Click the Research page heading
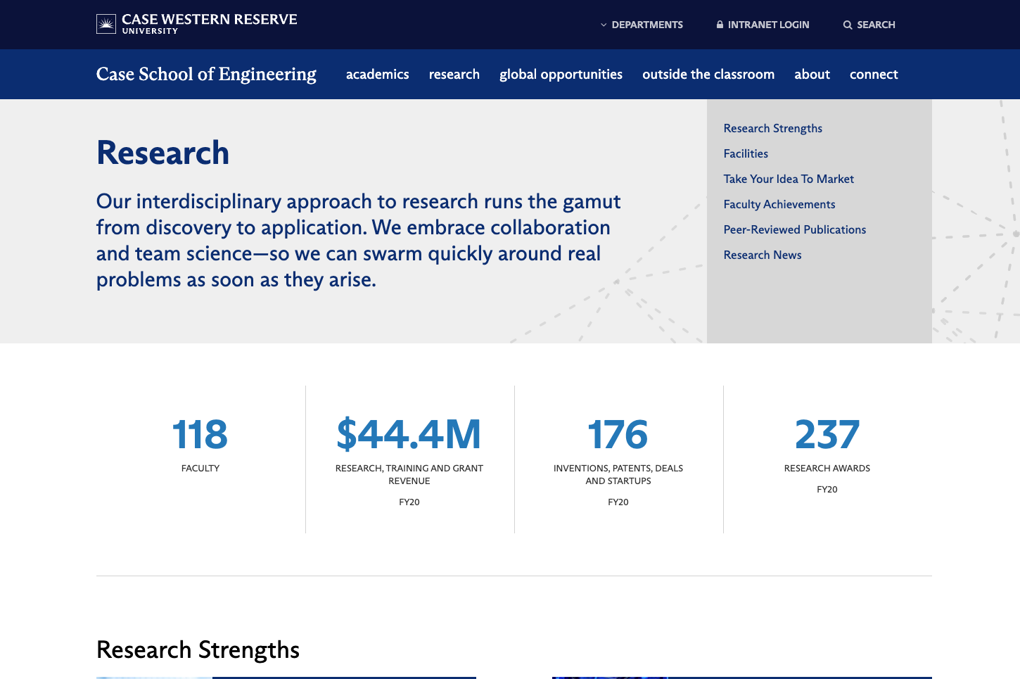 click(163, 153)
